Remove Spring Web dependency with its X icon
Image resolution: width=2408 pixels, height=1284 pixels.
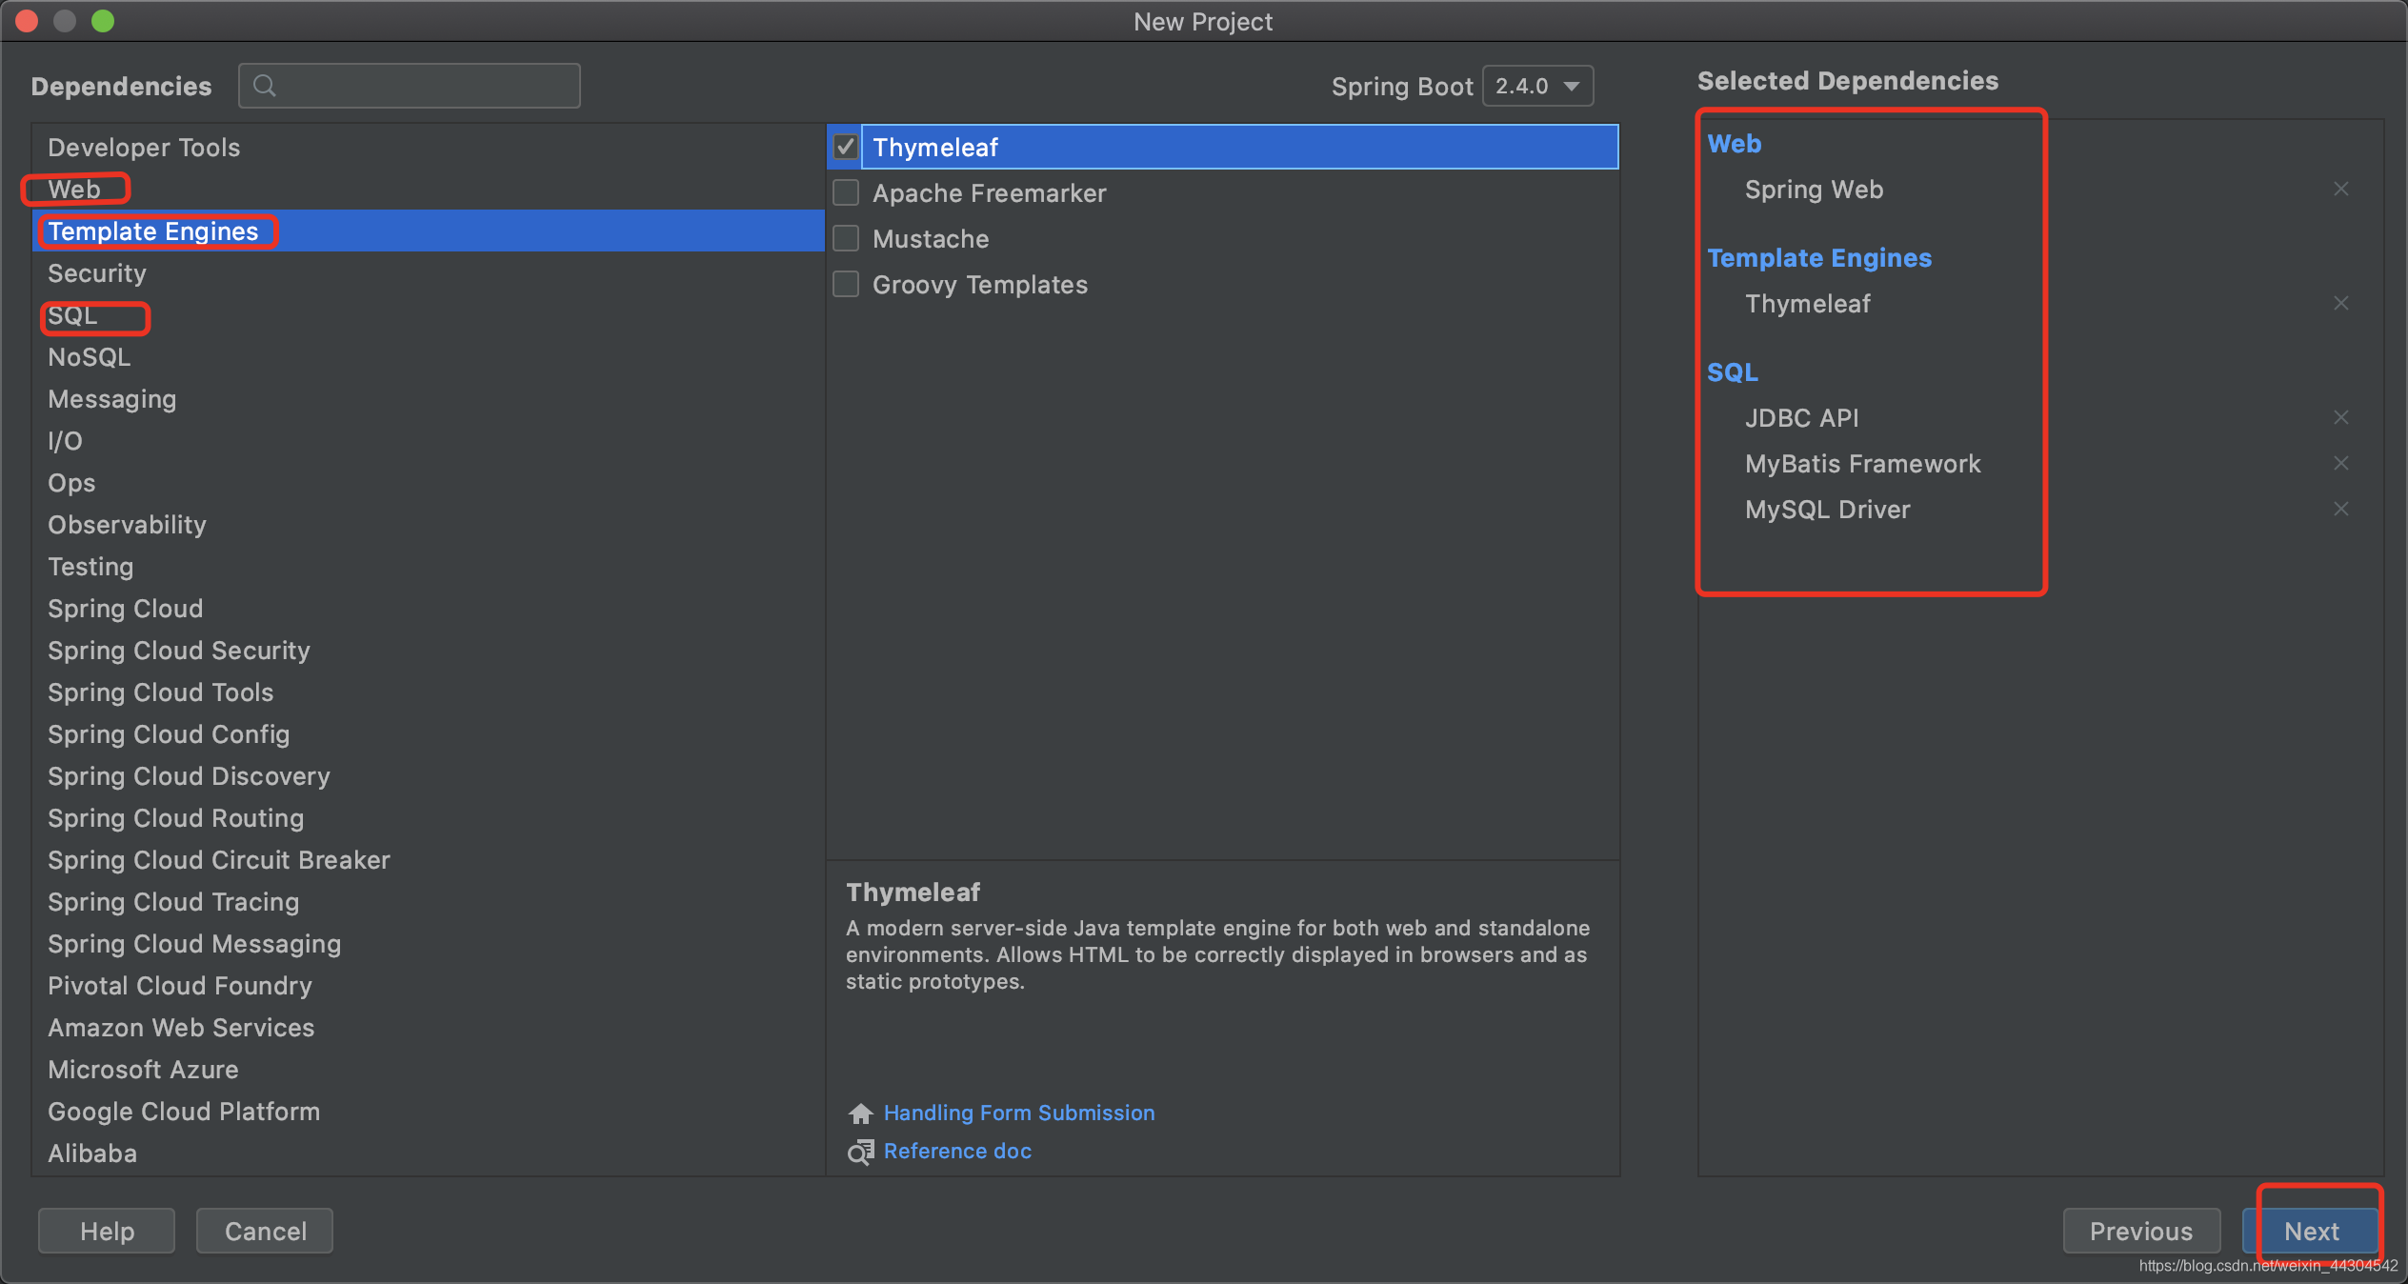[2340, 189]
